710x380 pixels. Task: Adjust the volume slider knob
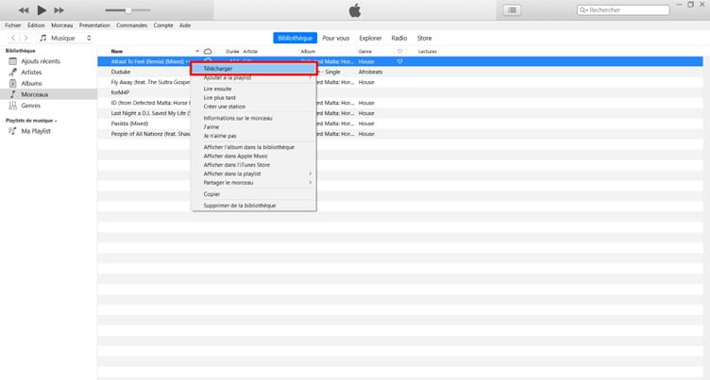pos(128,10)
